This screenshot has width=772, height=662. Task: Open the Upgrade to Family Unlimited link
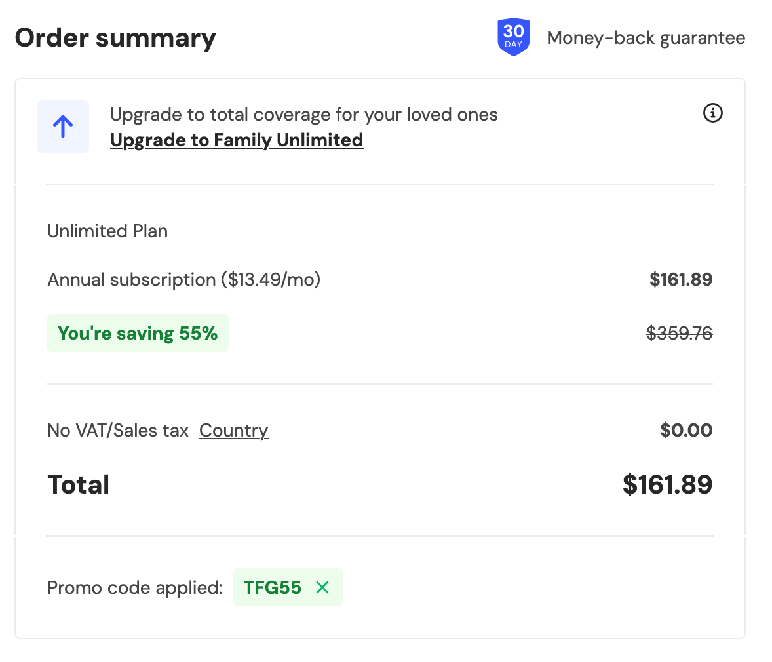(x=236, y=140)
